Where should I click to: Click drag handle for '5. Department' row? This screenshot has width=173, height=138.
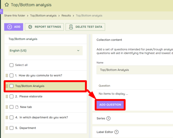[7, 128]
